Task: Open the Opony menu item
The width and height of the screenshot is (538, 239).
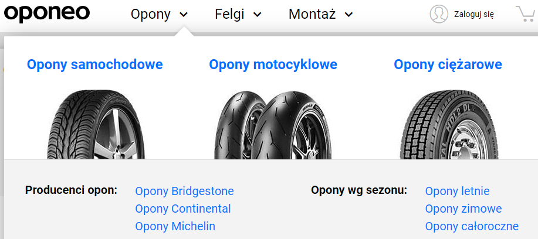Action: click(x=151, y=14)
